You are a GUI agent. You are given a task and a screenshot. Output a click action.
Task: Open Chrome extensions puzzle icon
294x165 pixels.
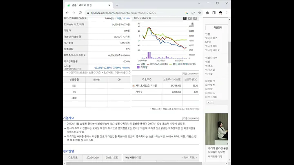point(207,13)
